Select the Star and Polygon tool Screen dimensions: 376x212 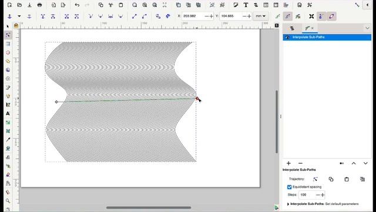pos(8,61)
